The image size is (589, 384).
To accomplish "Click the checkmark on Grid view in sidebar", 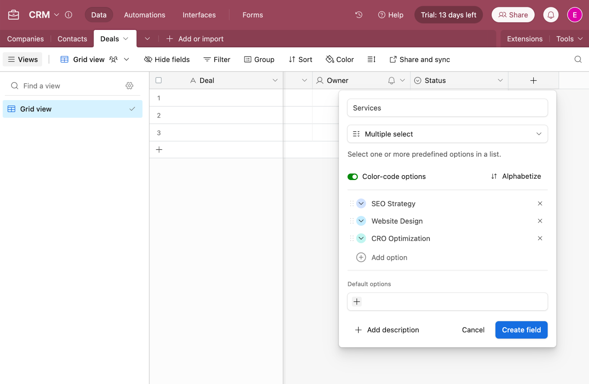I will click(x=132, y=109).
